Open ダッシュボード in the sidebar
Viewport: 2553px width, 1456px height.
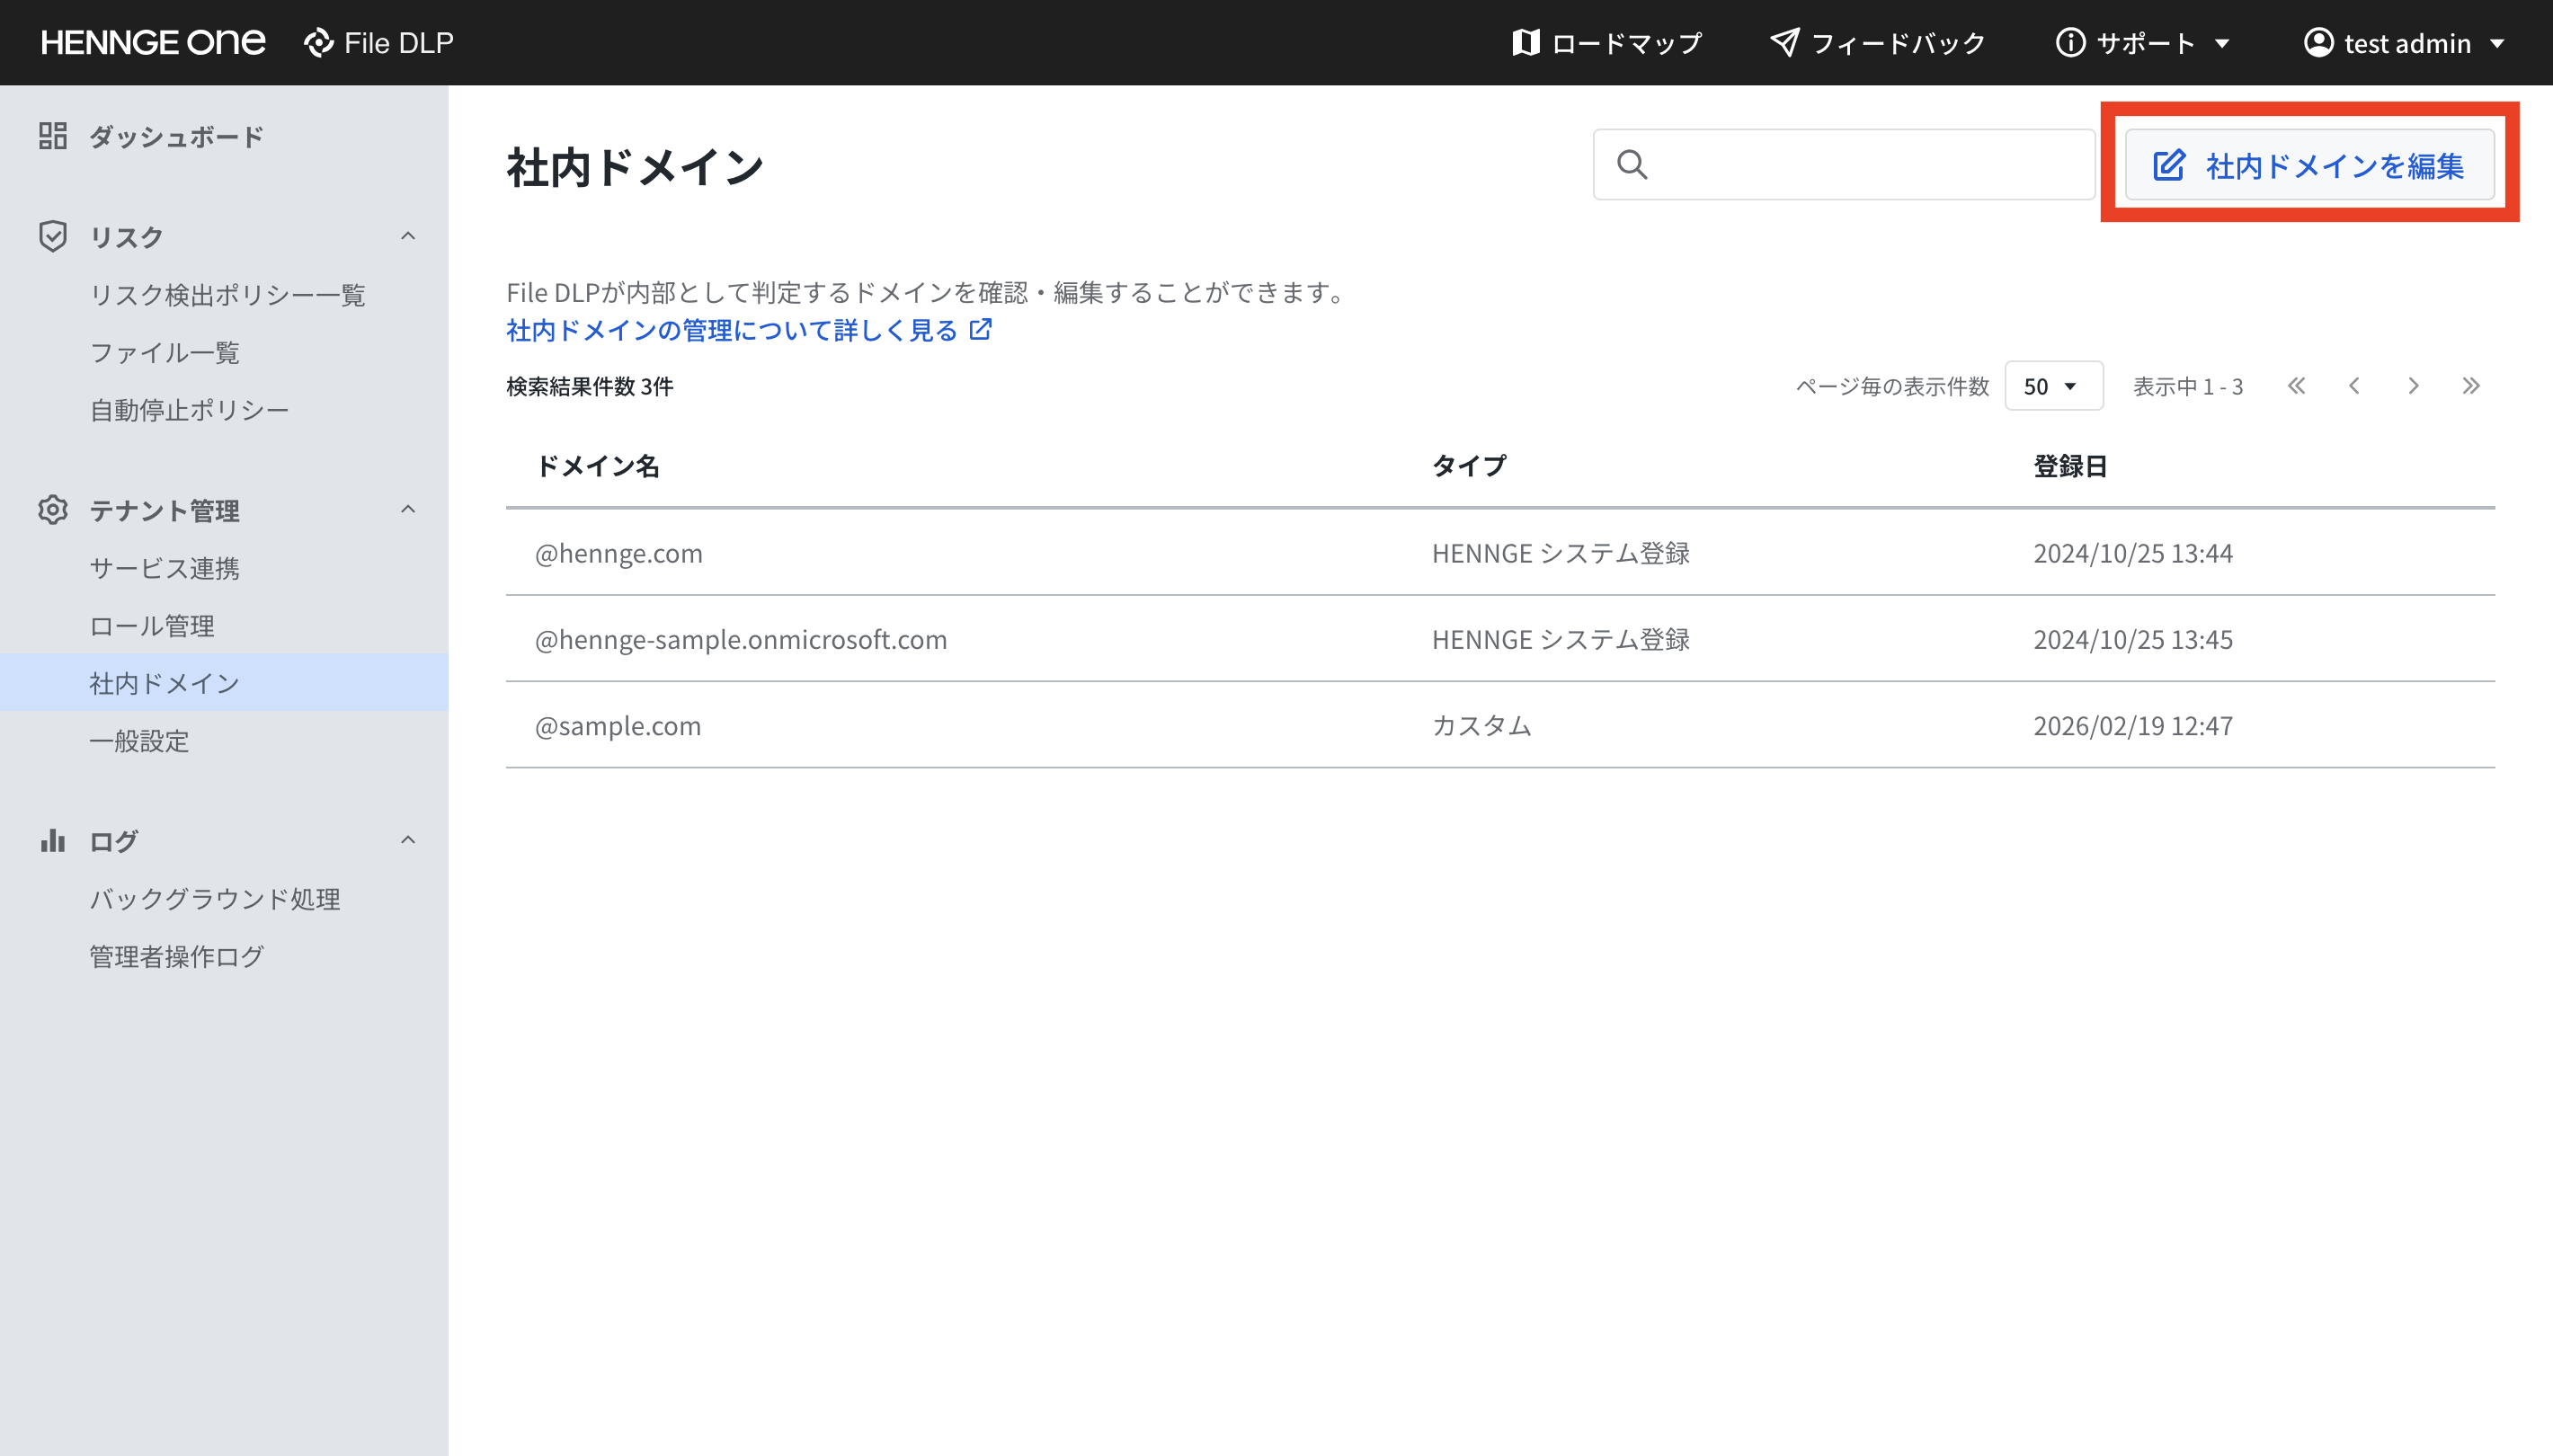coord(176,136)
